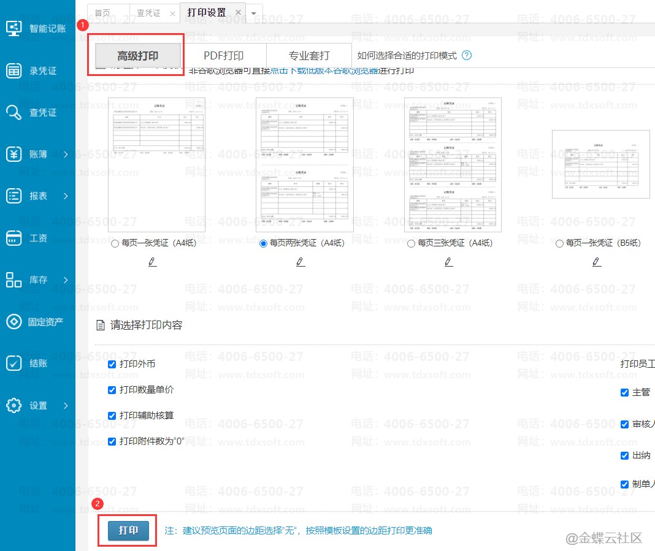The width and height of the screenshot is (655, 551).
Task: Open 查凭证 search icon in sidebar
Action: tap(14, 112)
